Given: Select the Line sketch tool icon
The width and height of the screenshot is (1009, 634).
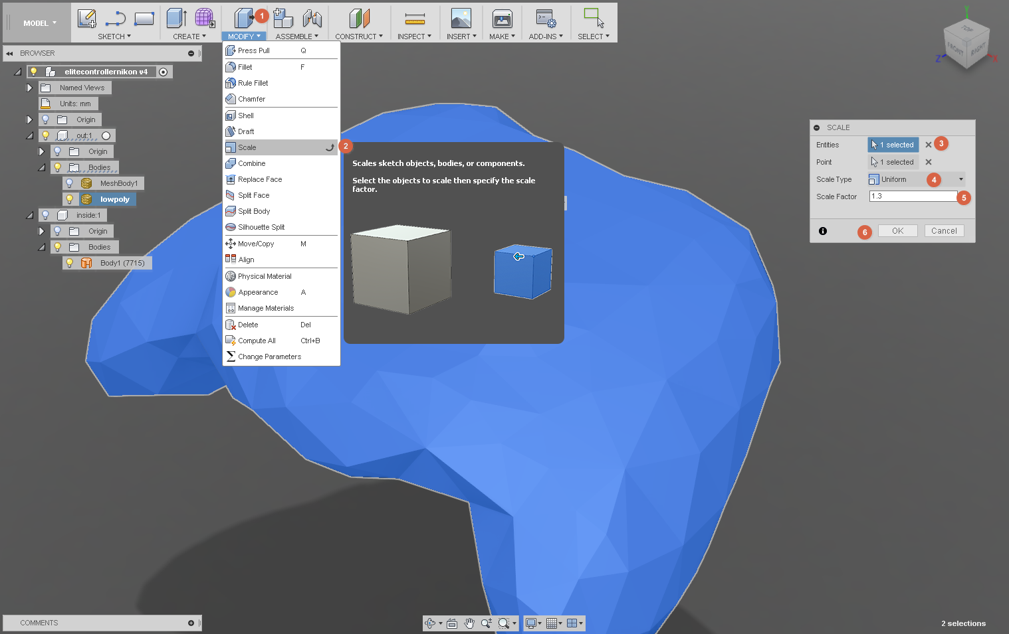Looking at the screenshot, I should [116, 19].
